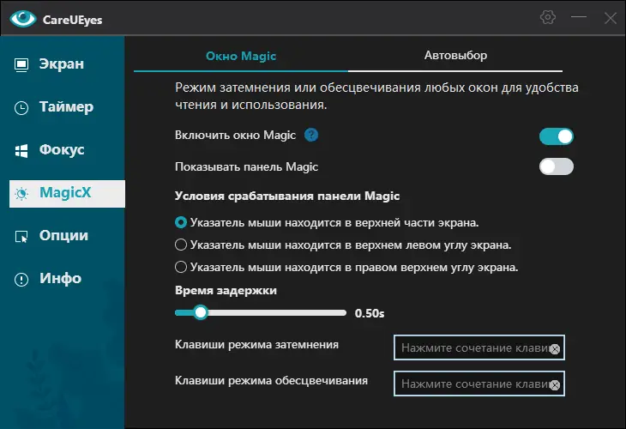Viewport: 626px width, 429px height.
Task: Click the Экран monitor icon
Action: pos(22,64)
